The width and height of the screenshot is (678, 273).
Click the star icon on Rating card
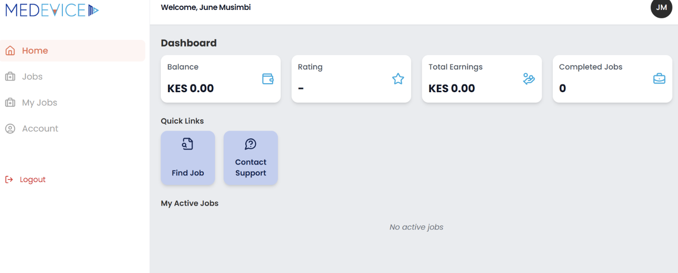[x=398, y=79]
